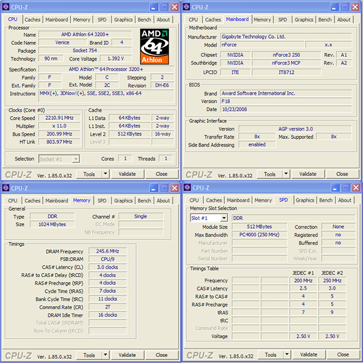Open the Slot #1 memory slot dropdown

[224, 218]
